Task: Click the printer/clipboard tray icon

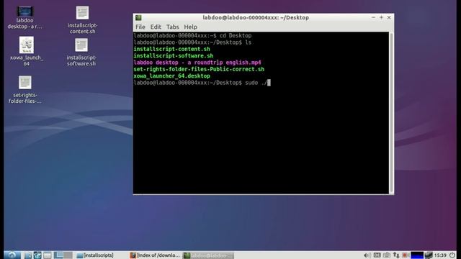Action: (x=387, y=255)
